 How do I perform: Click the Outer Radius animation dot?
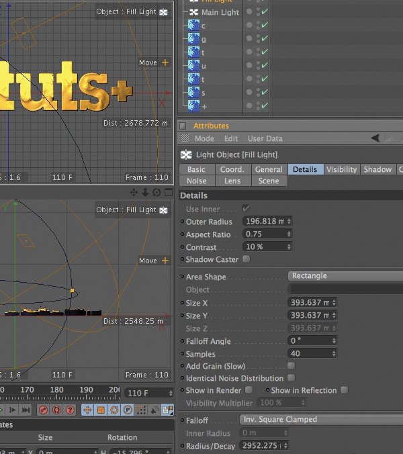tap(183, 222)
